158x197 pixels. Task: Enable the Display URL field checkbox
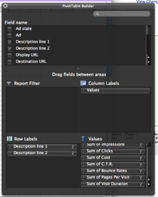point(9,55)
